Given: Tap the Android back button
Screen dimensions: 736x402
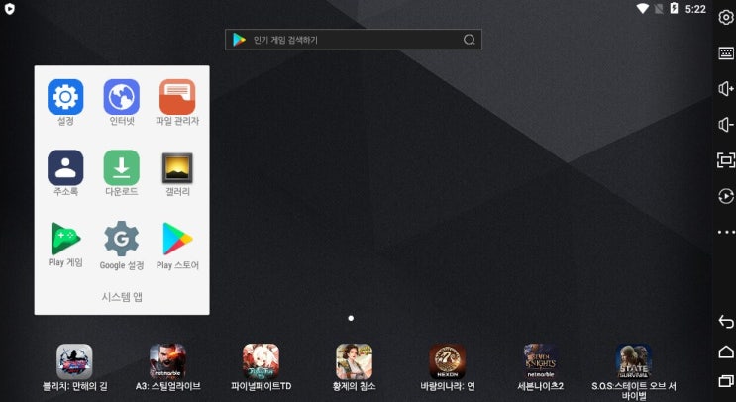Looking at the screenshot, I should pos(726,322).
